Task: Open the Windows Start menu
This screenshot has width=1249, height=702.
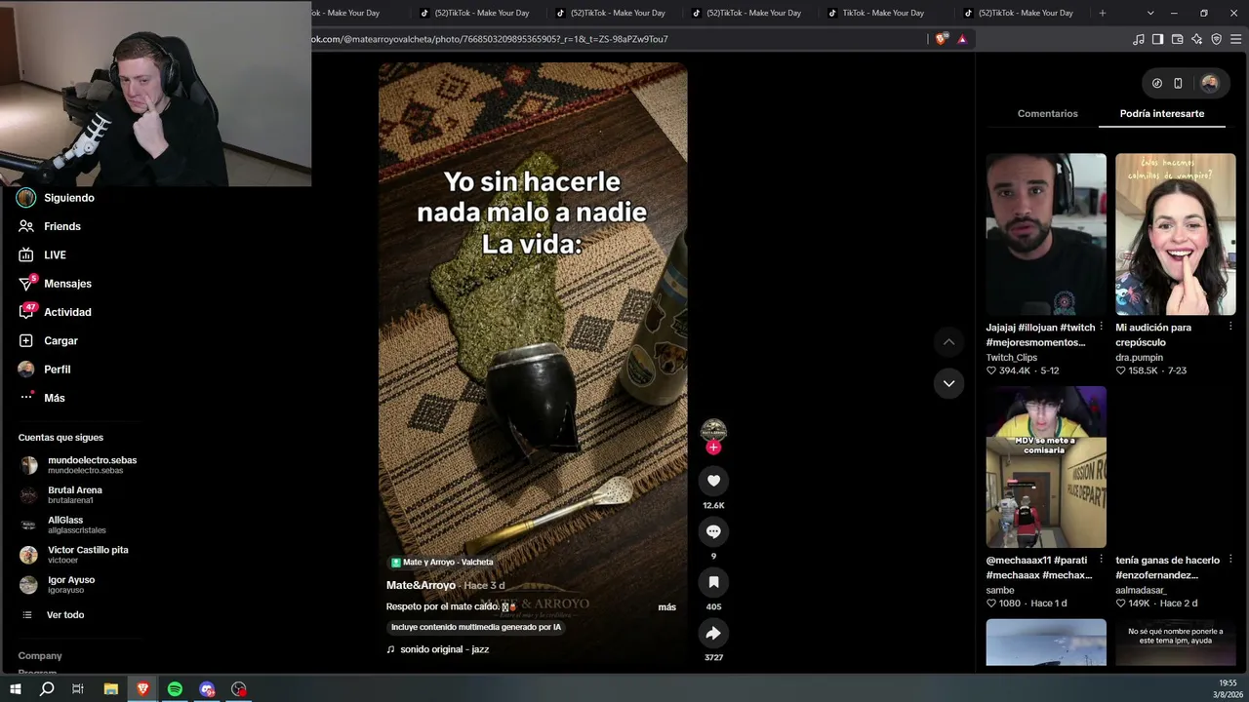Action: (15, 689)
